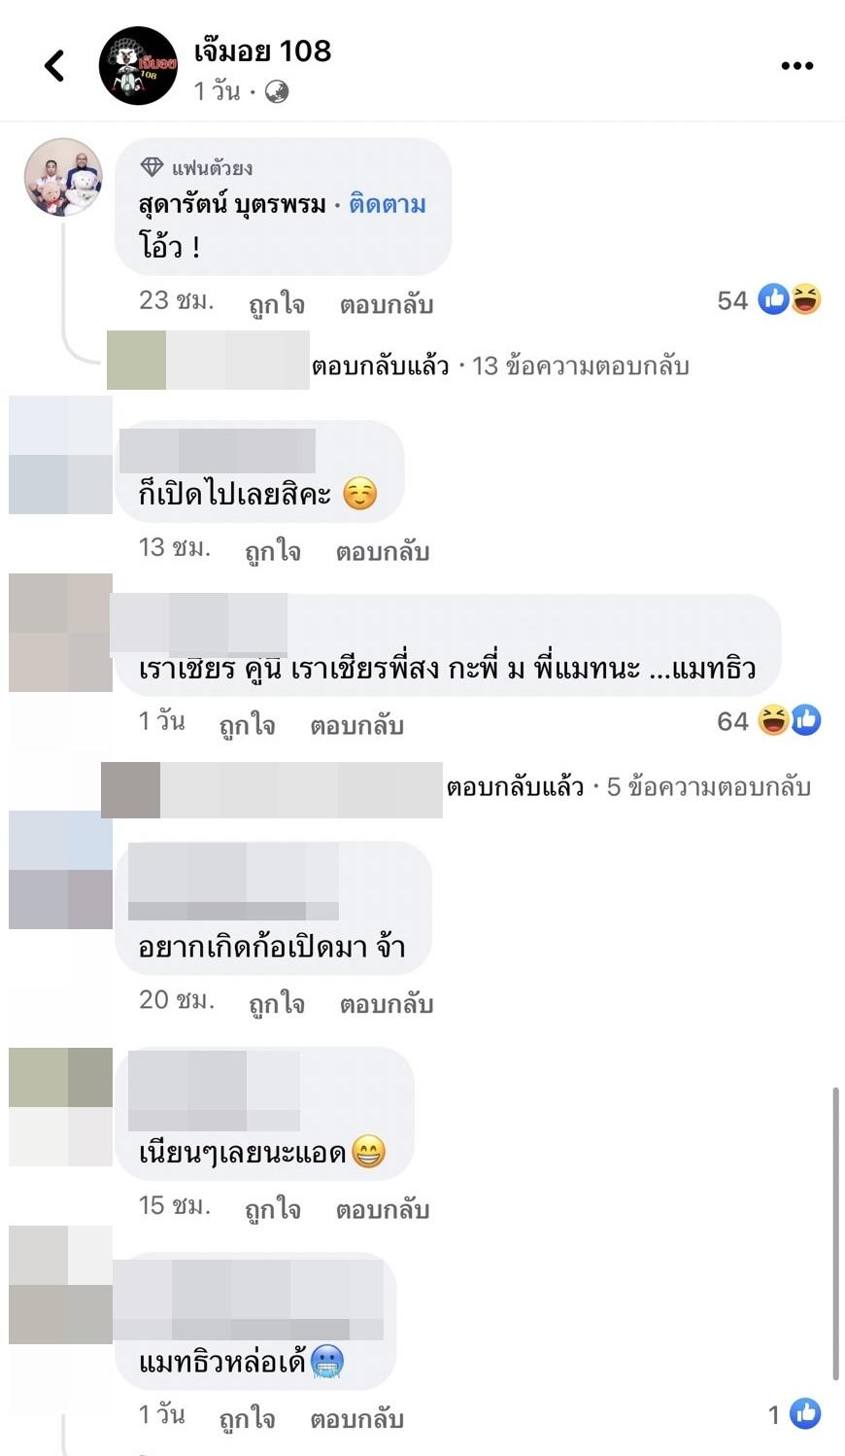Follow สุดารัตน์ บุตรพรม via ติดตาม

(388, 204)
